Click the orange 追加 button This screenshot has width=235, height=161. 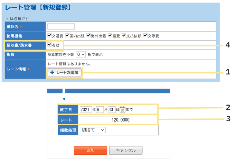90,151
